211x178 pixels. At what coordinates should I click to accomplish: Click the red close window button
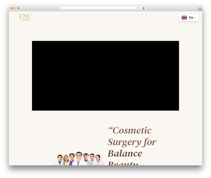point(12,8)
